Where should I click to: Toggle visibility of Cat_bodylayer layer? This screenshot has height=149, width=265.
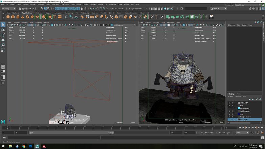pyautogui.click(x=229, y=111)
